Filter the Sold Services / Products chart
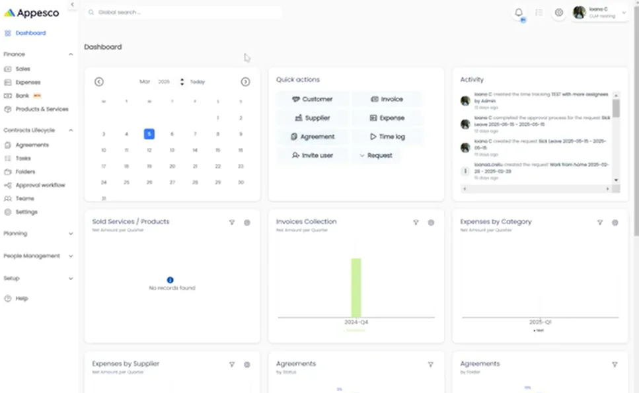Image resolution: width=639 pixels, height=393 pixels. [x=232, y=223]
